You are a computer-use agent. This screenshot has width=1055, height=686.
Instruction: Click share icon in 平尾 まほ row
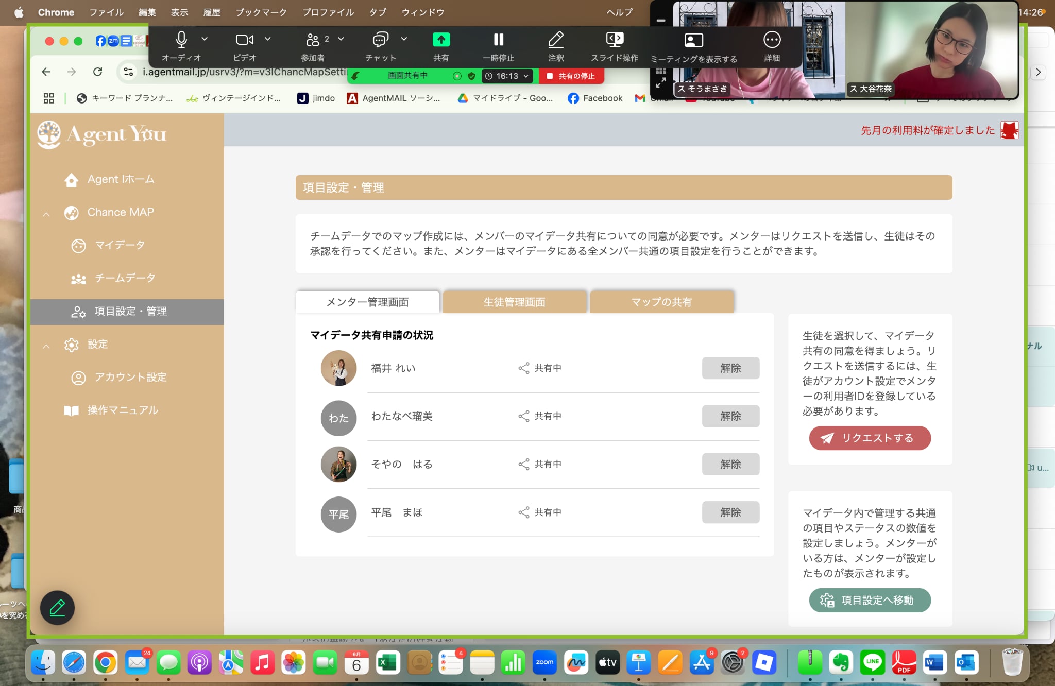pos(523,512)
